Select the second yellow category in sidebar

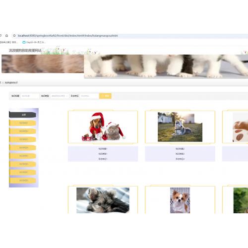click(x=22, y=131)
